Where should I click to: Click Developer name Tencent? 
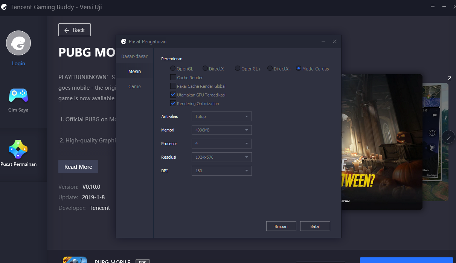tap(100, 208)
